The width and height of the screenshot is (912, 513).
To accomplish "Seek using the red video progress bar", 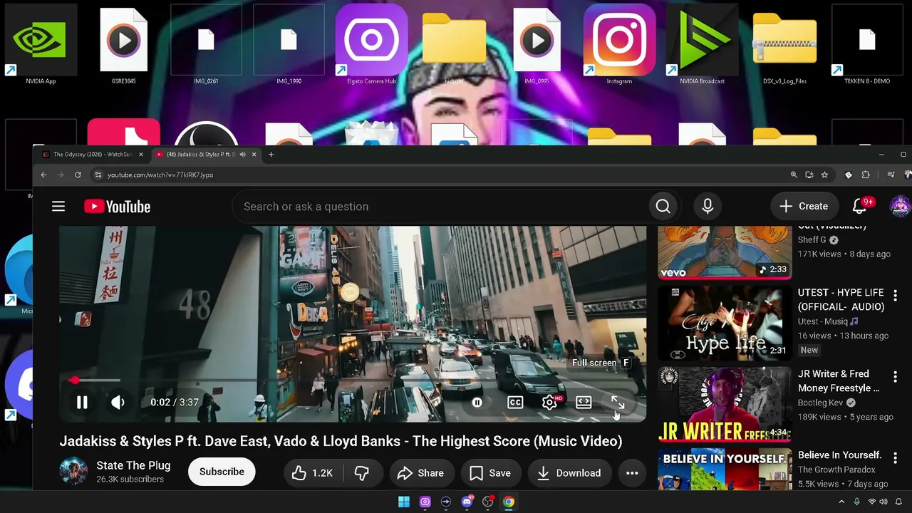I will click(x=353, y=380).
